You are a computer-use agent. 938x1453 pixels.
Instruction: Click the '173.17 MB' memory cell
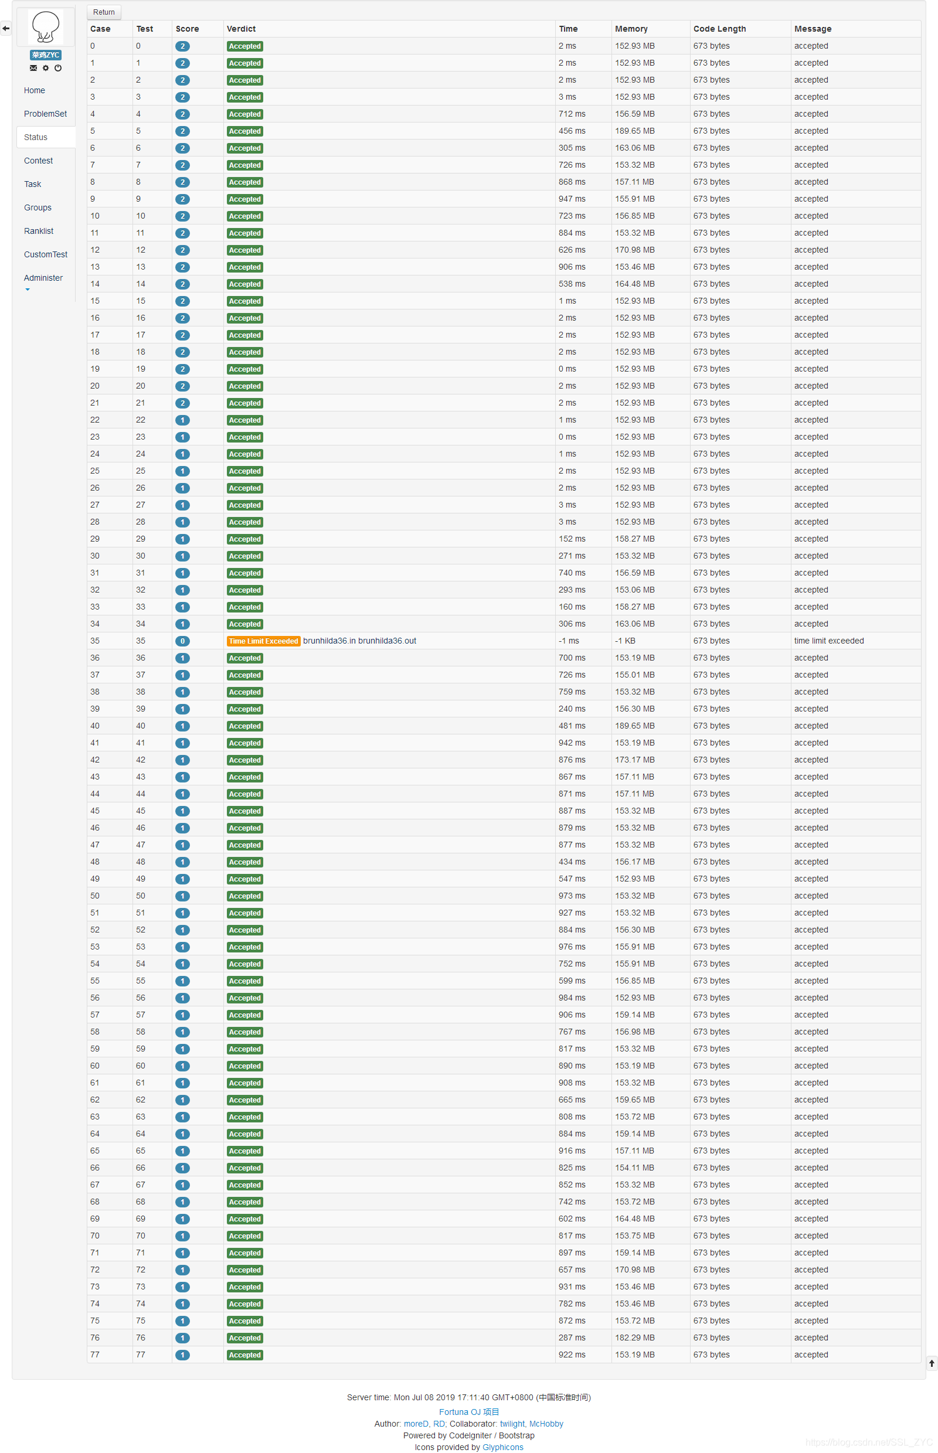(x=635, y=760)
